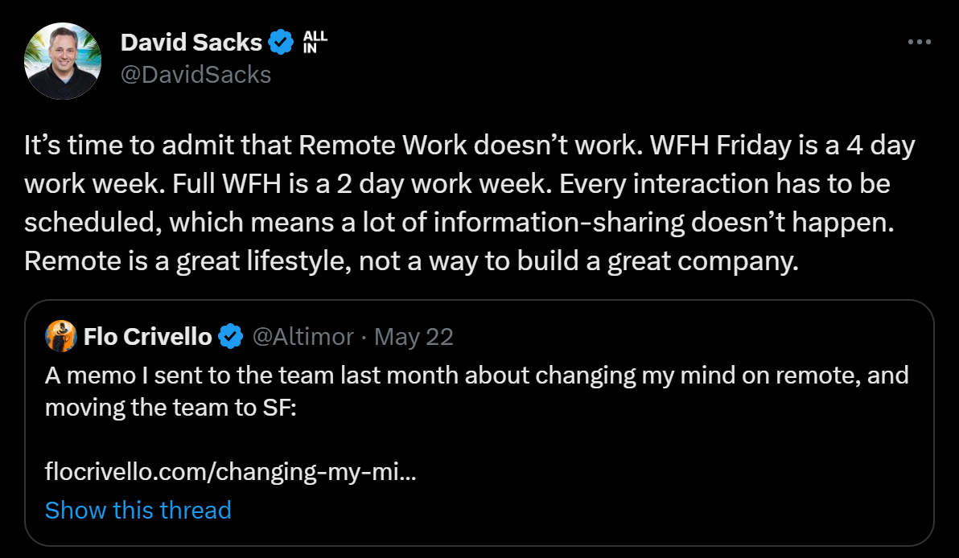Click the ALL IN affiliation badge
This screenshot has width=959, height=558.
(x=315, y=42)
